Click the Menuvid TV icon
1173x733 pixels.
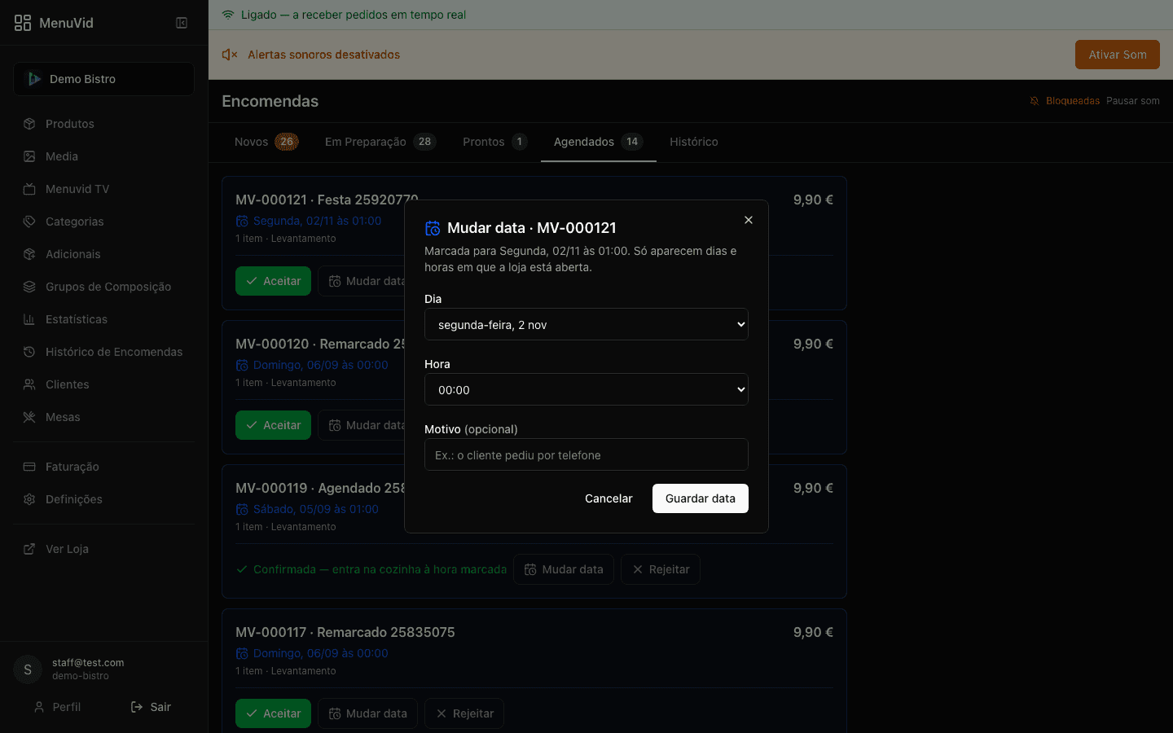(x=29, y=189)
